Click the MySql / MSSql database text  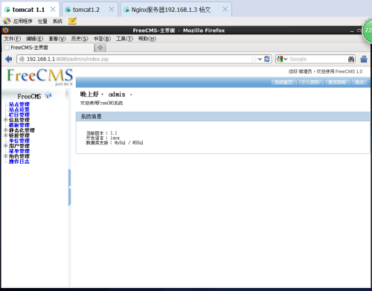pyautogui.click(x=129, y=143)
